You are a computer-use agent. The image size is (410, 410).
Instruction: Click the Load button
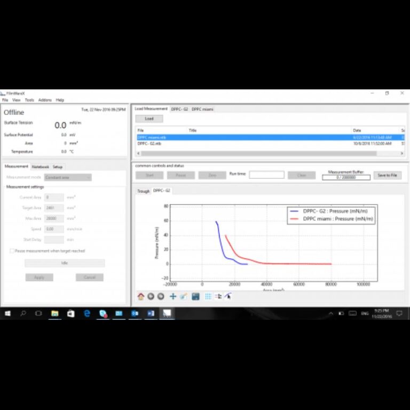pos(149,119)
